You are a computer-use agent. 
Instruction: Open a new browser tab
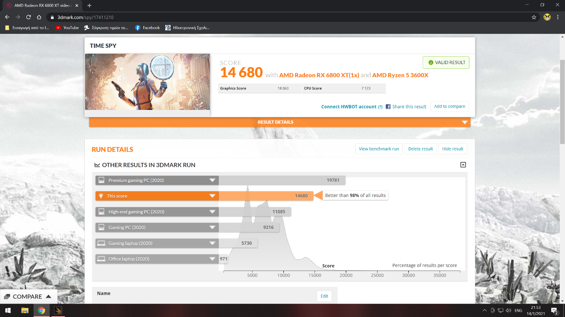pos(89,5)
